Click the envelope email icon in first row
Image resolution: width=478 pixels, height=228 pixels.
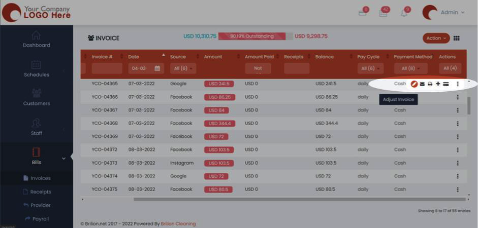pyautogui.click(x=422, y=84)
